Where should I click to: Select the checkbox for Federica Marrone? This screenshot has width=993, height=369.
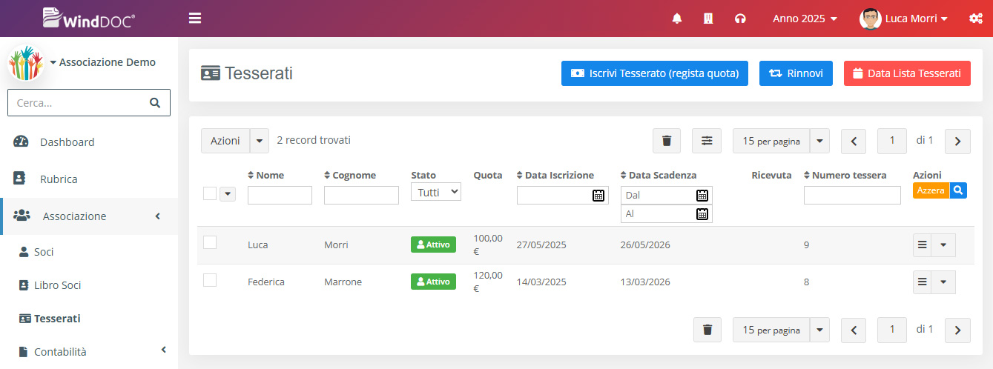(210, 280)
